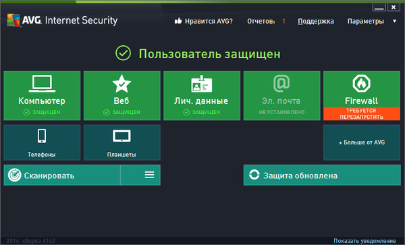The width and height of the screenshot is (405, 245).
Task: Click the green checkmark status circle
Action: [x=124, y=53]
